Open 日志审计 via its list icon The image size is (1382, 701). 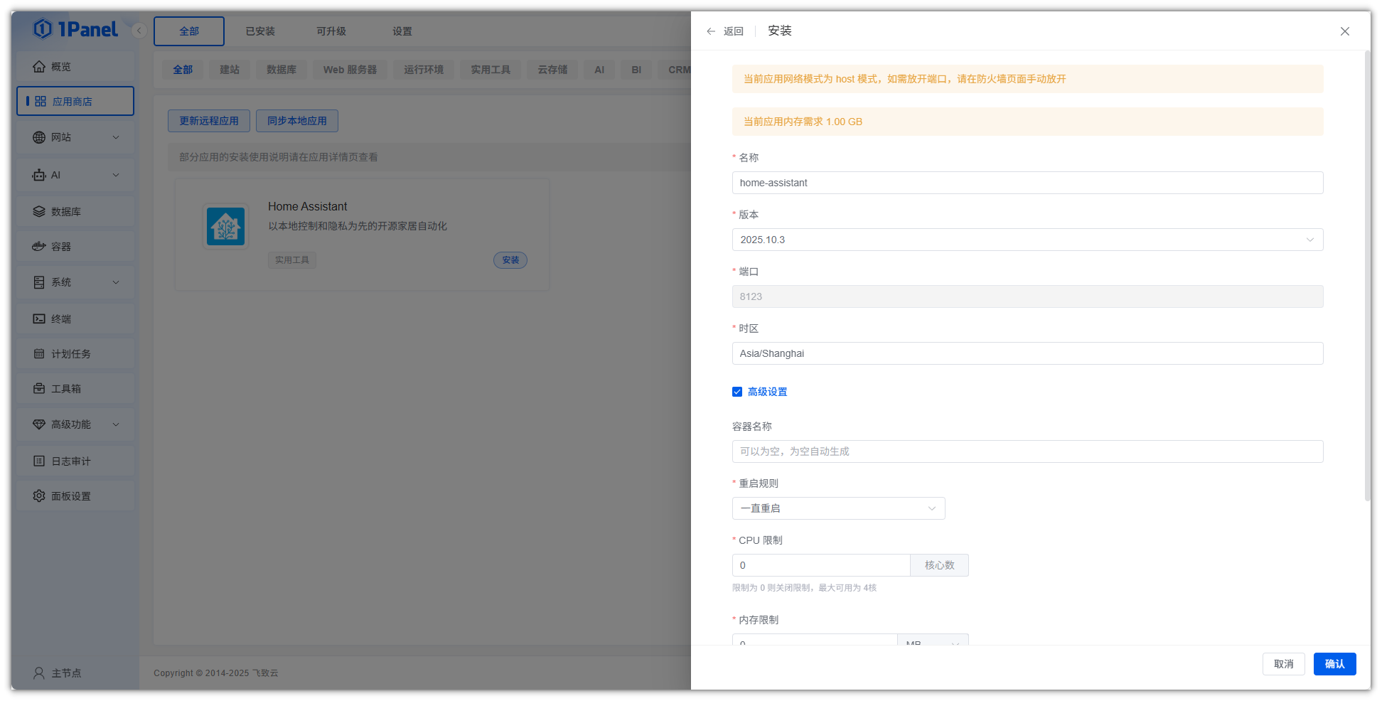39,461
